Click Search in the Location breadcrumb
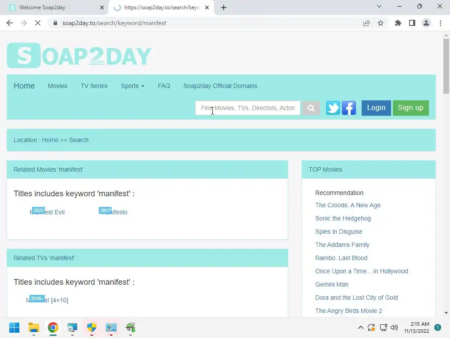 pyautogui.click(x=79, y=140)
